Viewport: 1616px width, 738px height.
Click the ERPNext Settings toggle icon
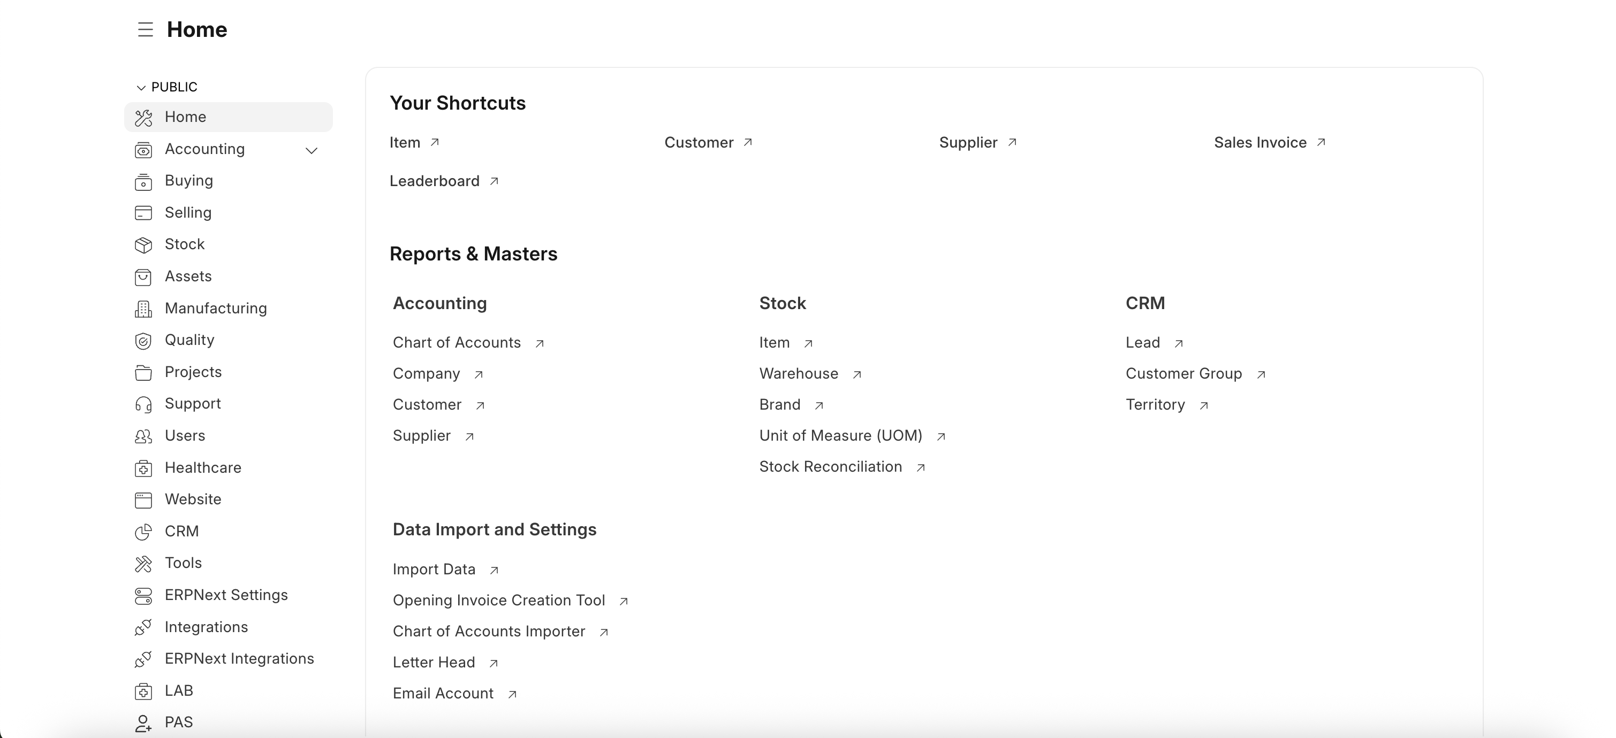143,596
